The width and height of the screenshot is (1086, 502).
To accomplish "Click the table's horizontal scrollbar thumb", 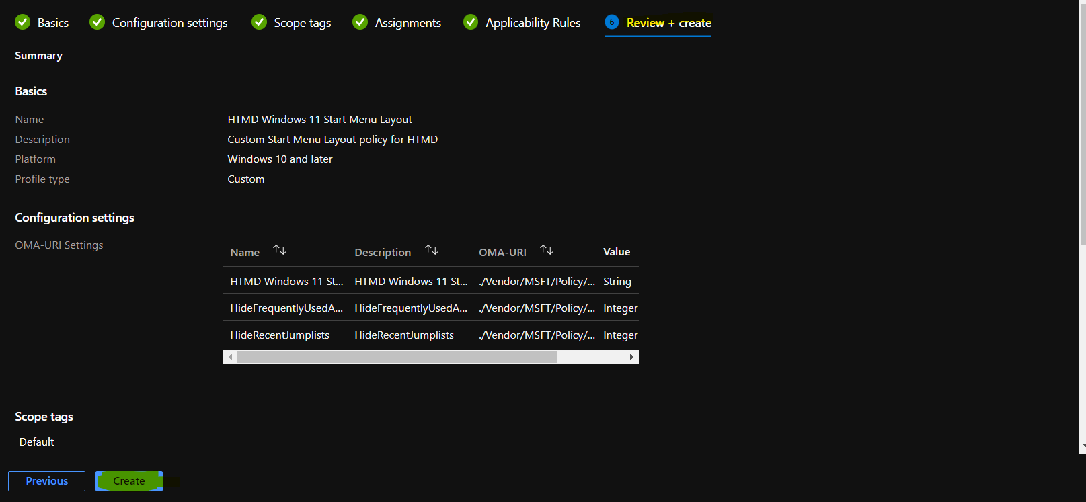I will point(397,358).
